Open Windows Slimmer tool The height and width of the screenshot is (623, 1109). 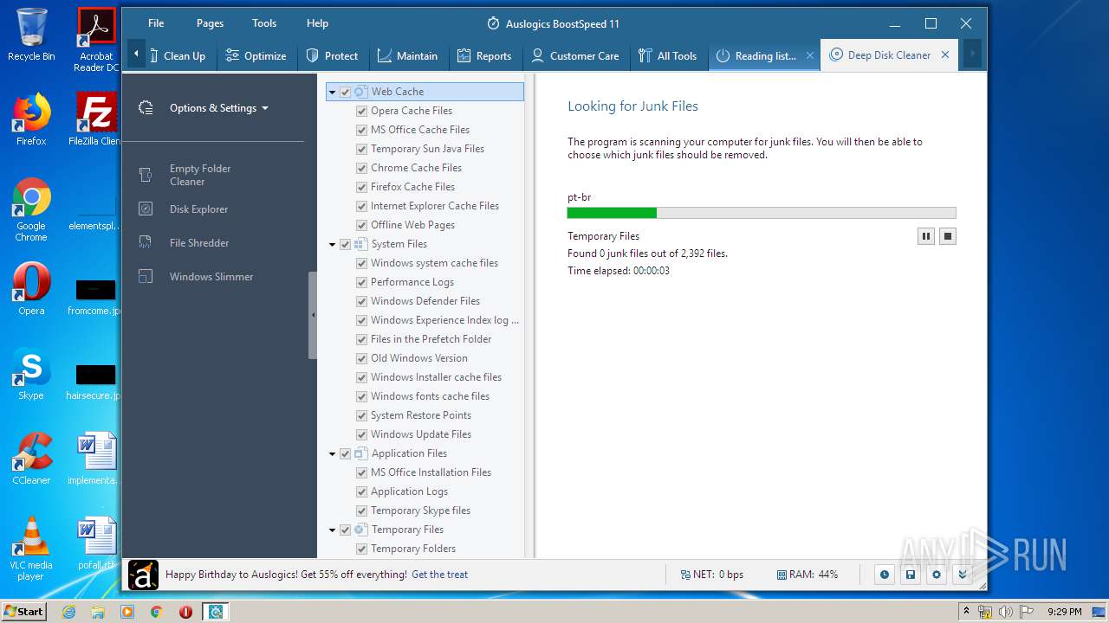tap(211, 277)
